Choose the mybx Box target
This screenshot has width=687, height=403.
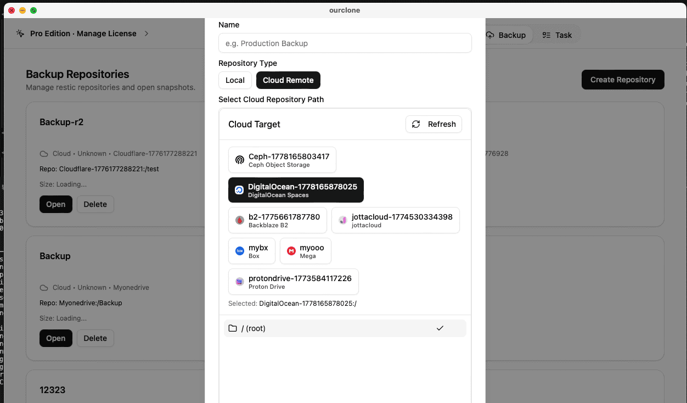point(252,251)
